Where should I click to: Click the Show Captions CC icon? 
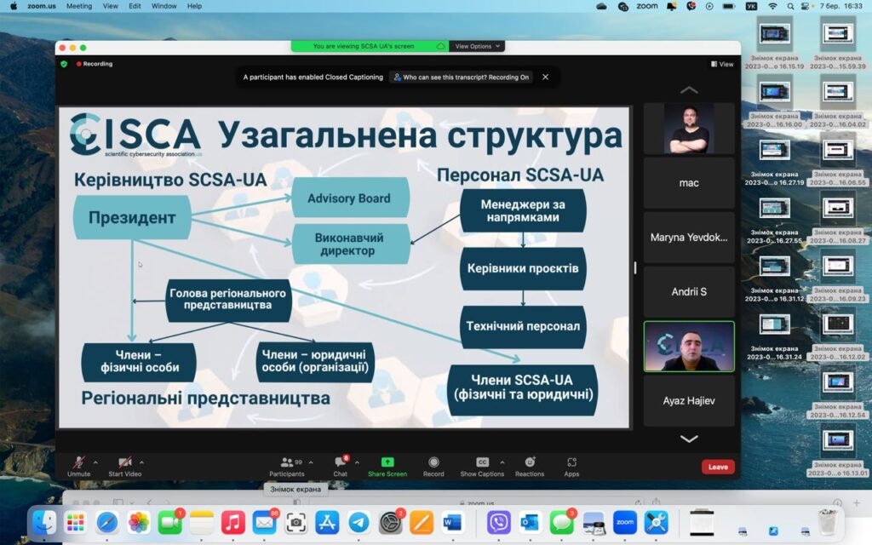click(482, 462)
